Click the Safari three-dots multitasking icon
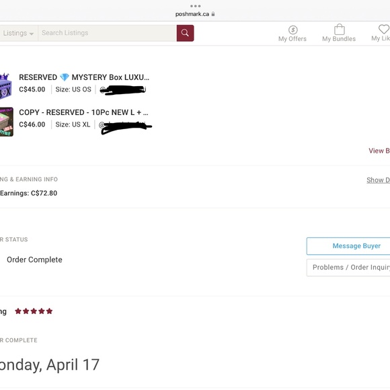 195,6
